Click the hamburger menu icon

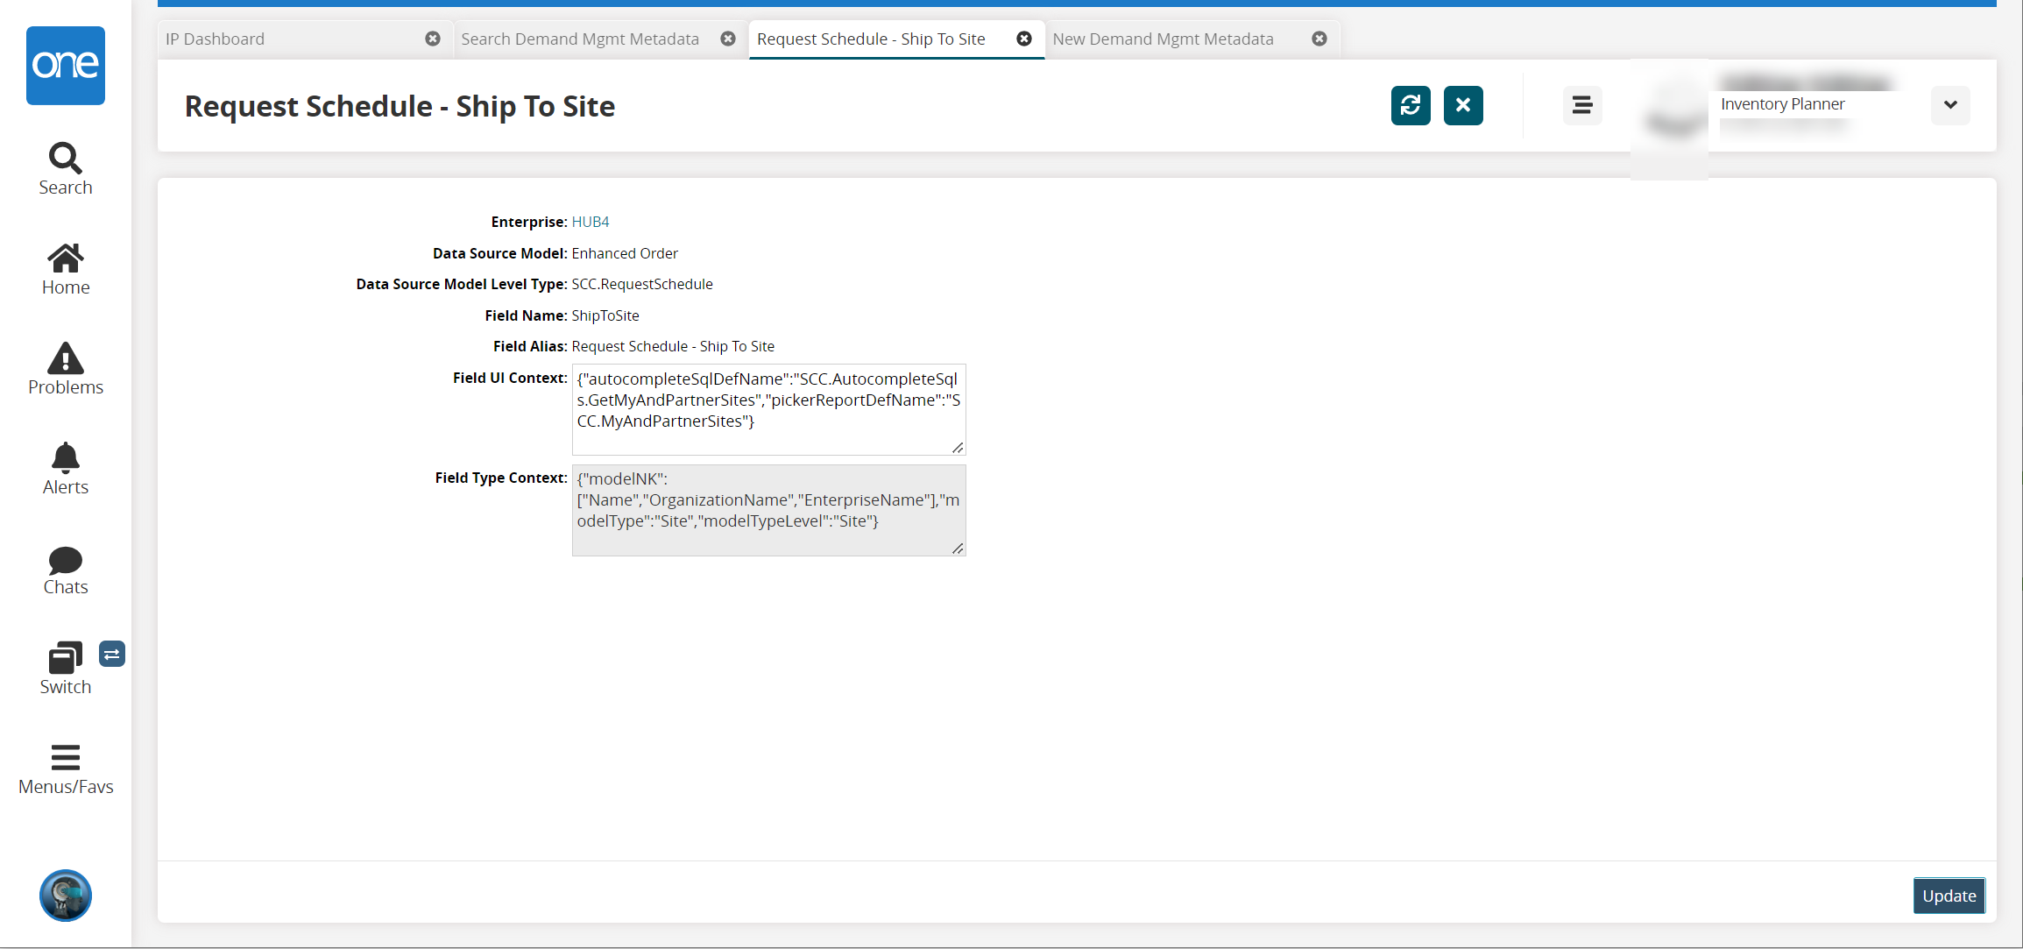(x=1579, y=104)
